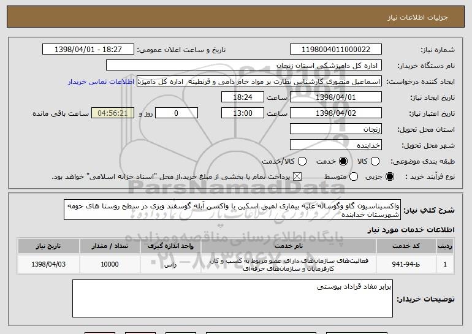Click the ردیف column header
472x334 pixels.
point(445,246)
